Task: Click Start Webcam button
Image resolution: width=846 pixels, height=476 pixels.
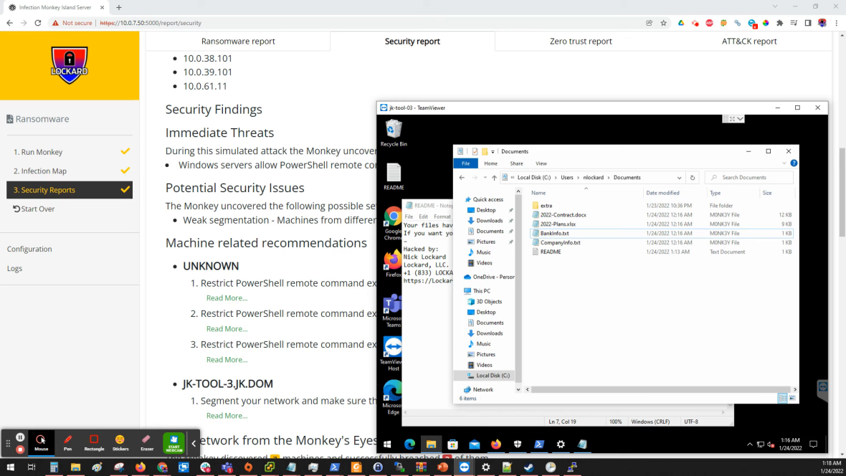Action: tap(174, 442)
